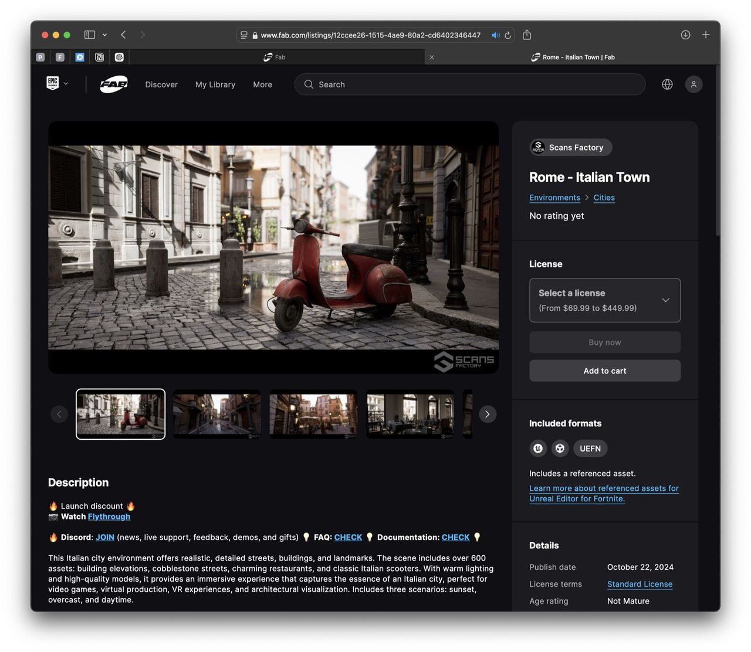Open the user account profile icon
This screenshot has height=652, width=751.
tap(694, 84)
